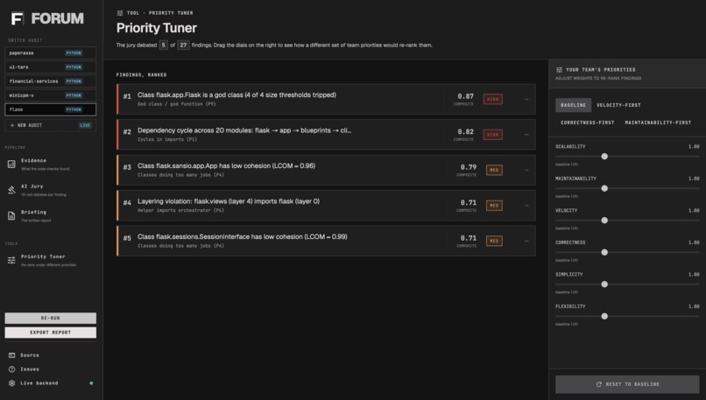
Task: Click 'Cycles in imports (P1)' subtitle
Action: tap(167, 139)
